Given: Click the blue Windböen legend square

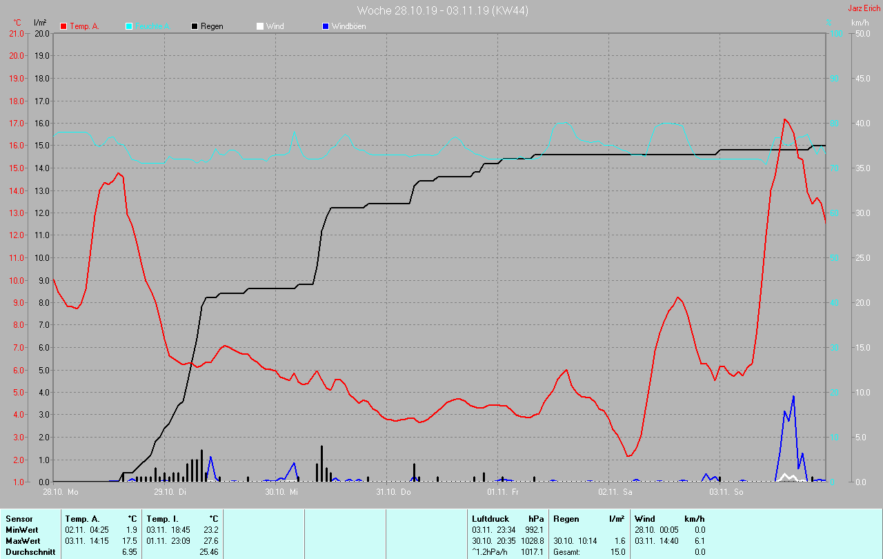Looking at the screenshot, I should pyautogui.click(x=326, y=26).
